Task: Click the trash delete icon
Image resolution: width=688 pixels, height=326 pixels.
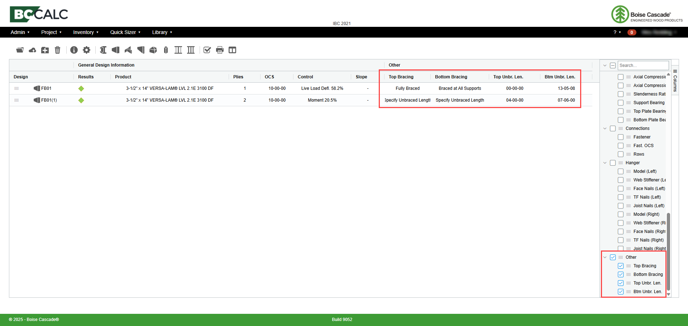Action: [58, 50]
